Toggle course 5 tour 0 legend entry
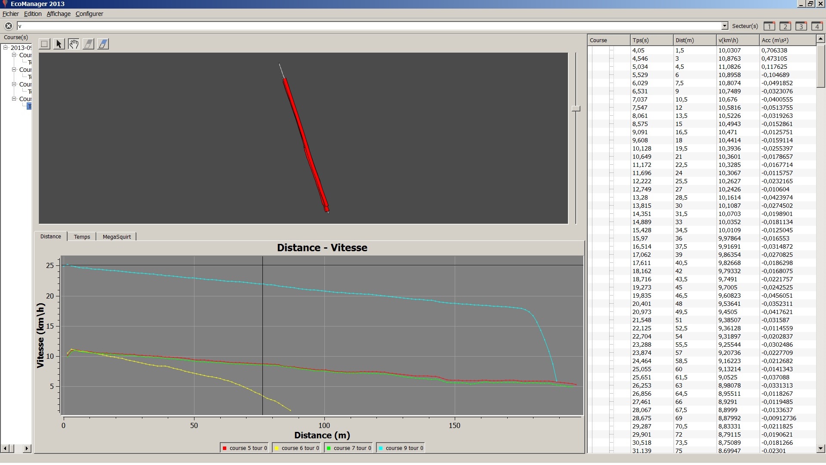 [x=244, y=448]
